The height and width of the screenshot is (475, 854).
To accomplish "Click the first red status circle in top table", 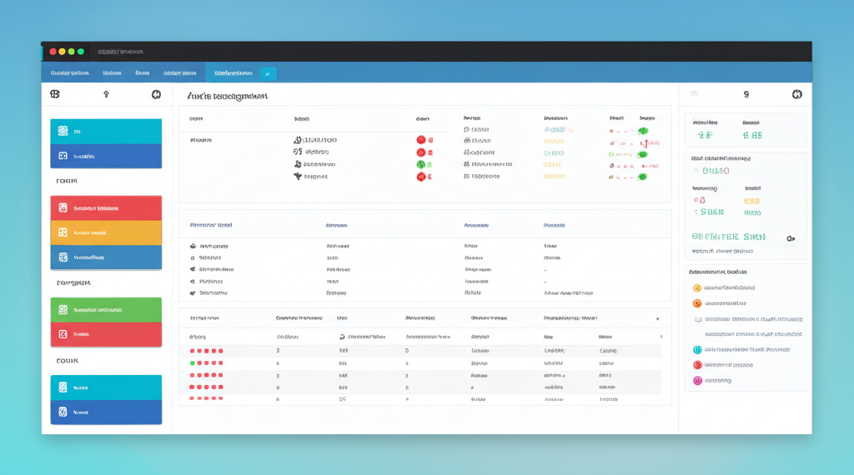I will coord(420,141).
